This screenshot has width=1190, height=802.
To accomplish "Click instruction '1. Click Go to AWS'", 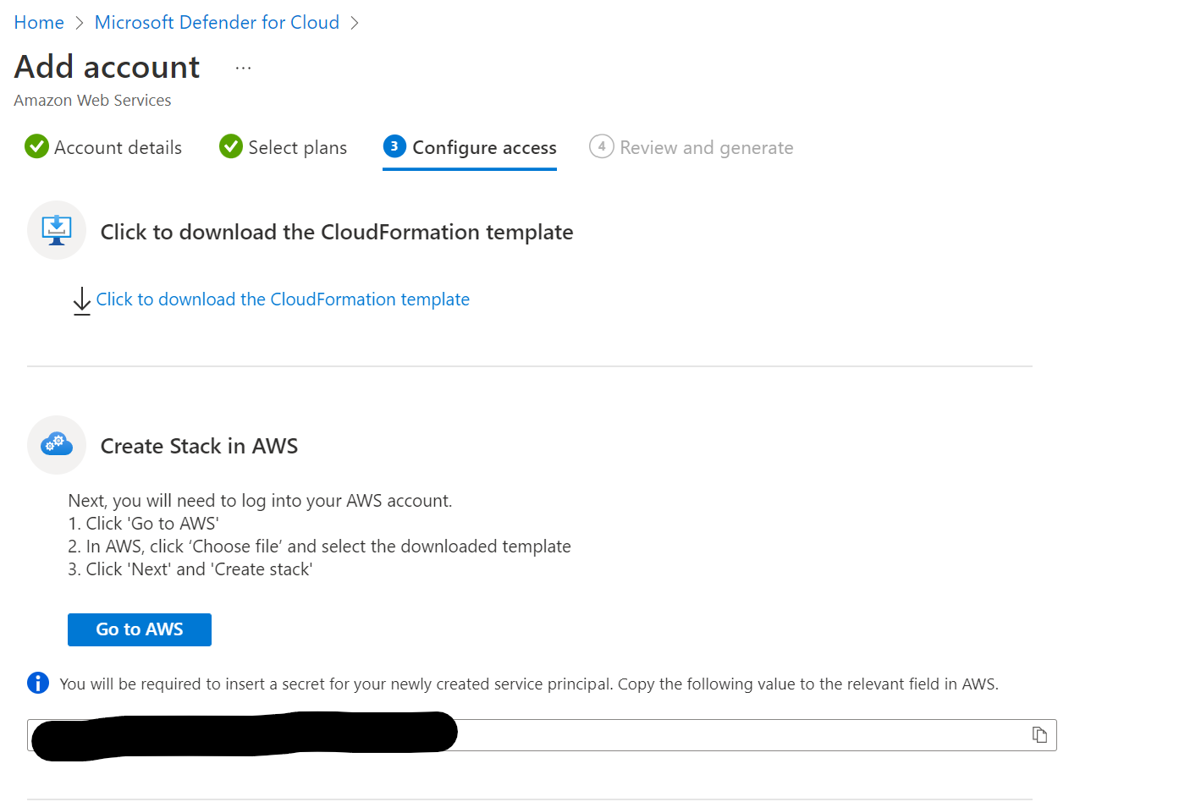I will (143, 524).
